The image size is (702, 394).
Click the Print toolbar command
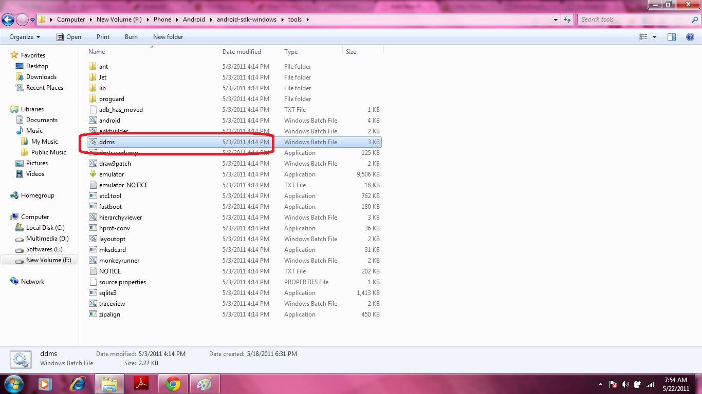[103, 37]
